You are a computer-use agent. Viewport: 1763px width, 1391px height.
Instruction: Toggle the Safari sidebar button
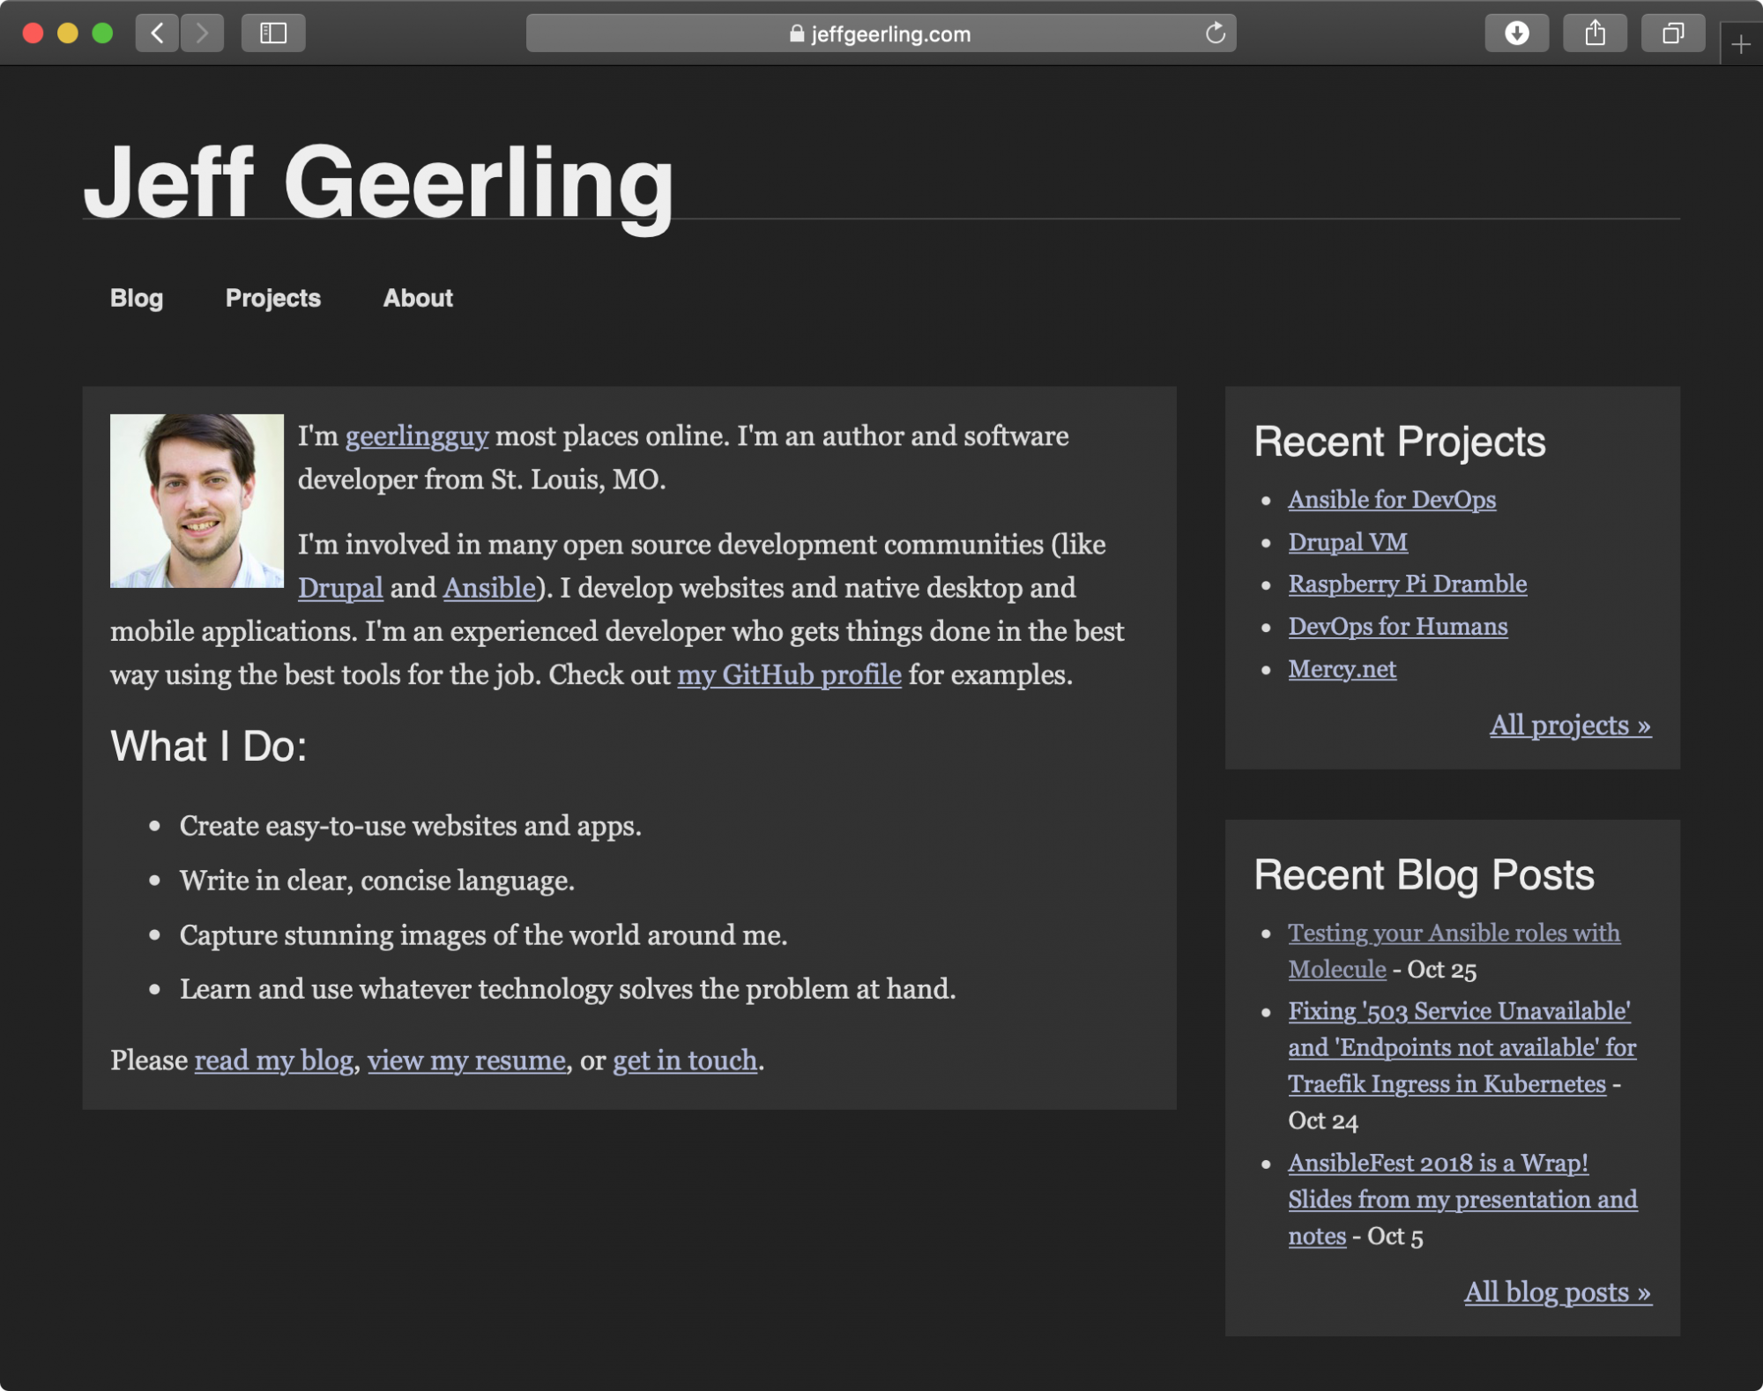pyautogui.click(x=273, y=33)
